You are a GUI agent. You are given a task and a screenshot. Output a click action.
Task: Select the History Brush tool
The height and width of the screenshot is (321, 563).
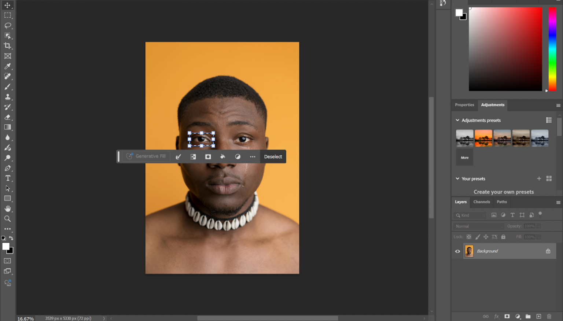(x=7, y=107)
